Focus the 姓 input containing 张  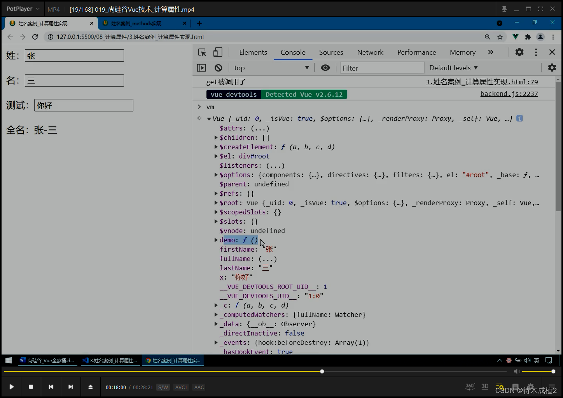tap(74, 56)
